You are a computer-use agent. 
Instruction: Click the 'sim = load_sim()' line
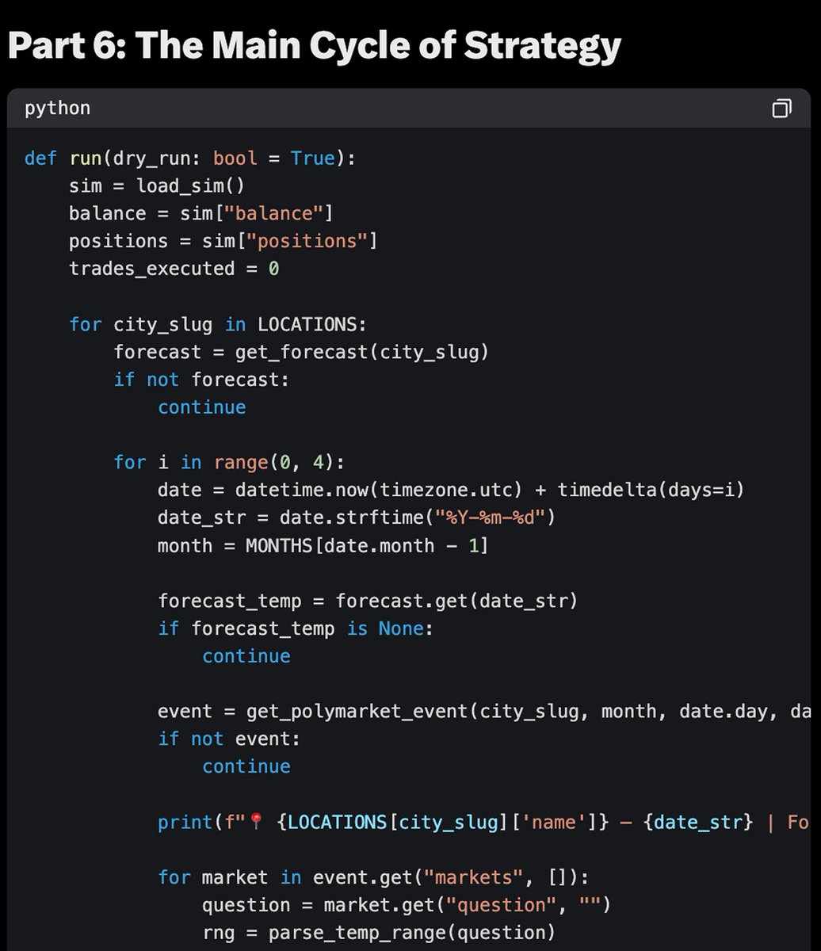[x=156, y=186]
